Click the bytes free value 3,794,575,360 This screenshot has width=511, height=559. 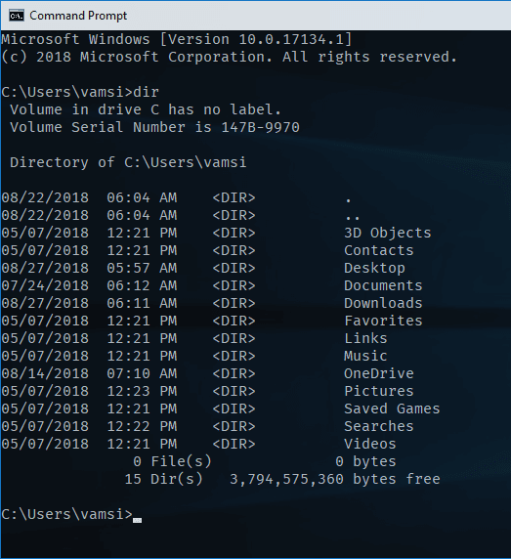point(286,479)
